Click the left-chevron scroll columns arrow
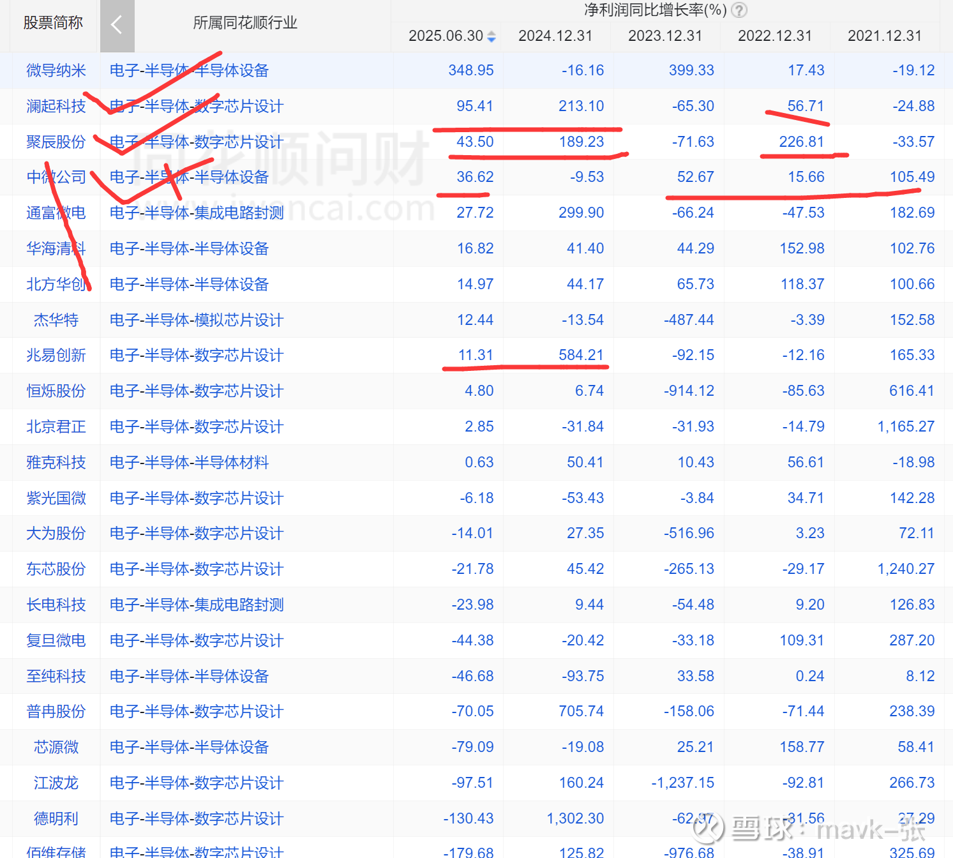Viewport: 953px width, 858px height. coord(117,26)
